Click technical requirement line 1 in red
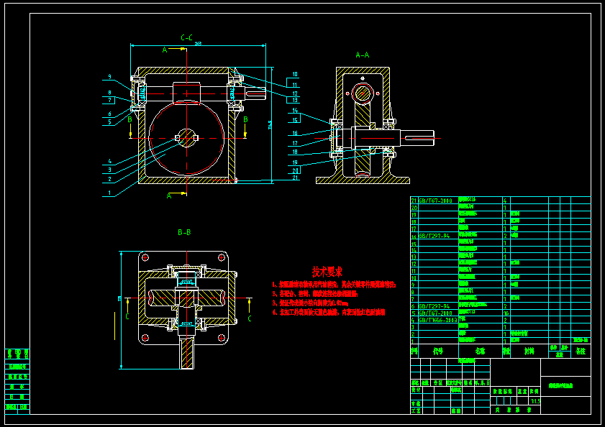 tap(334, 285)
